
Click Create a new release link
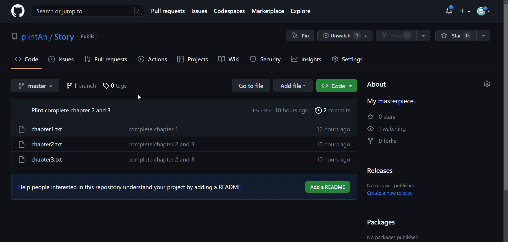pyautogui.click(x=390, y=193)
